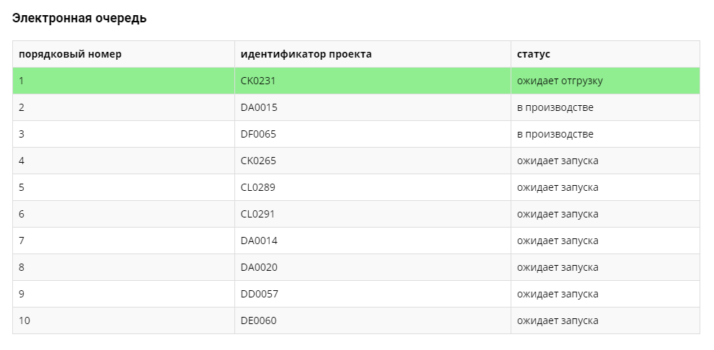The width and height of the screenshot is (714, 350).
Task: Click the 'в производстве' status for DF0065
Action: click(x=555, y=134)
